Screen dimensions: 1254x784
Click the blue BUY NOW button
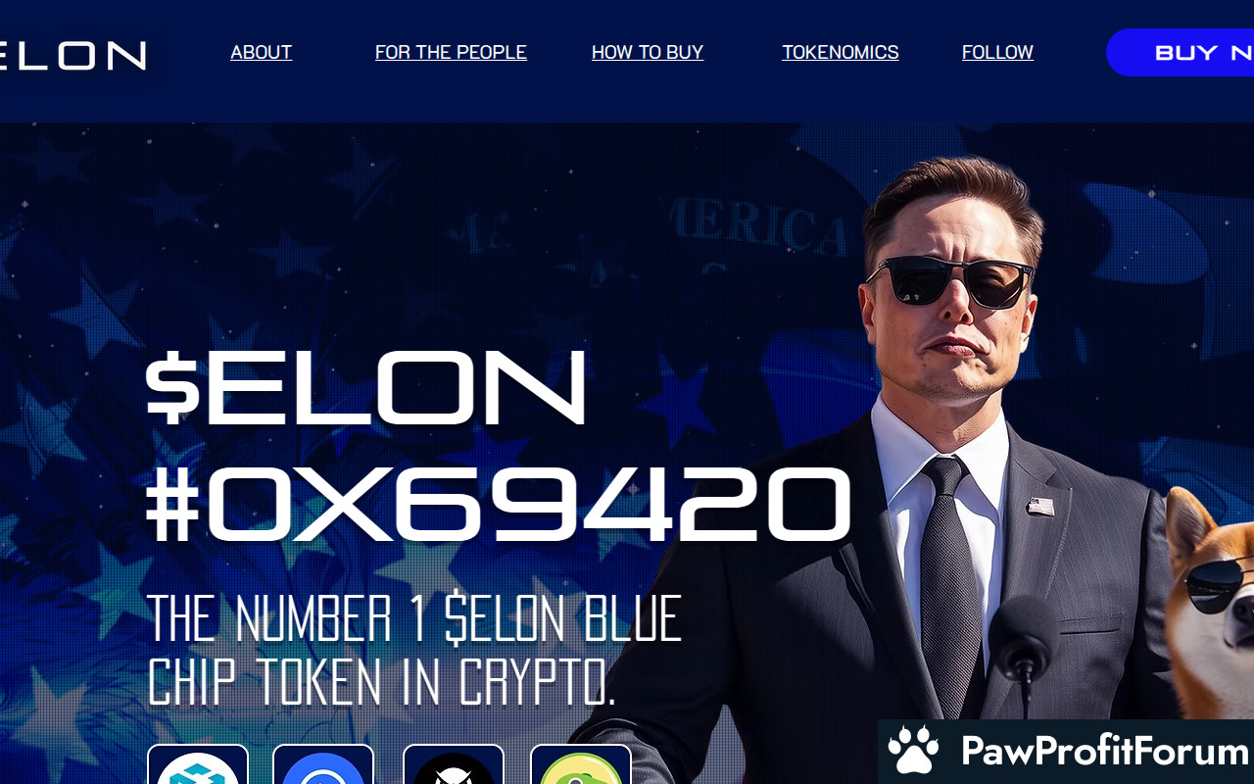[x=1181, y=53]
